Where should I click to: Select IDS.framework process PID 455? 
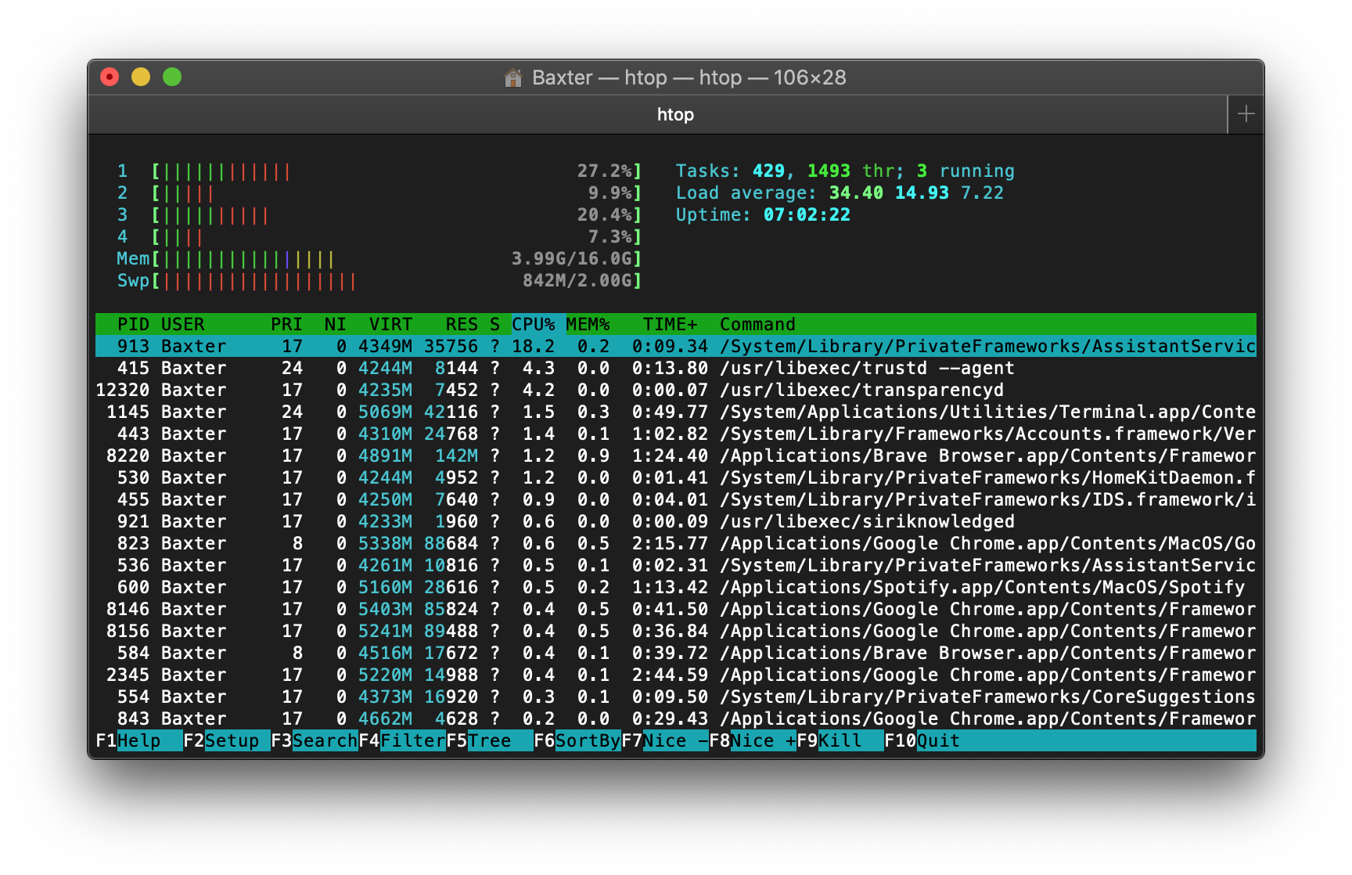coord(676,499)
